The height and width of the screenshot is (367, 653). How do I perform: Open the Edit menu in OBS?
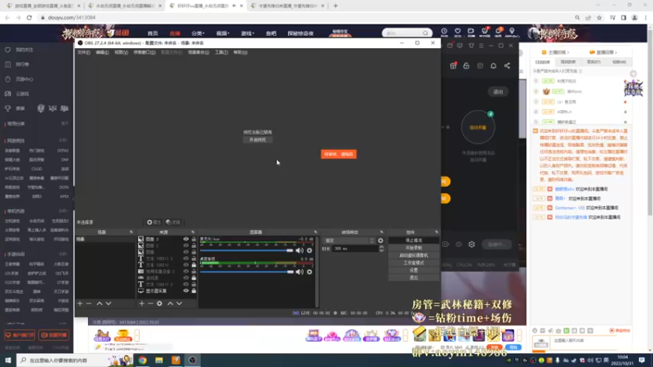[x=103, y=52]
